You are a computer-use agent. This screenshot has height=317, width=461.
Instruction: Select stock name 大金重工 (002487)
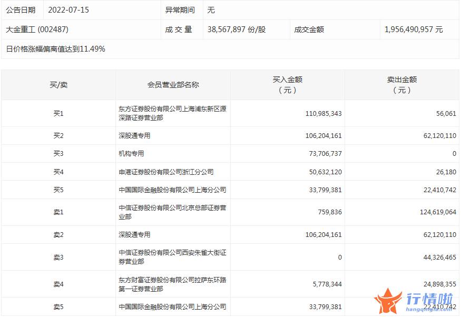pyautogui.click(x=37, y=29)
